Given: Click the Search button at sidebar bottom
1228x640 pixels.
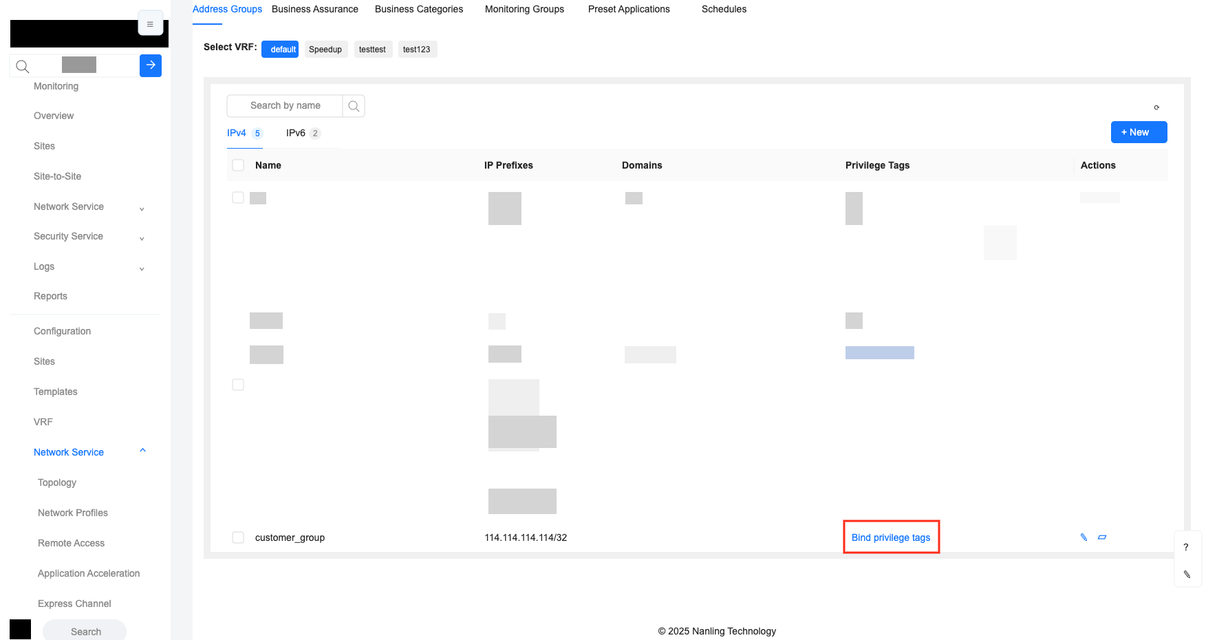Looking at the screenshot, I should point(85,631).
